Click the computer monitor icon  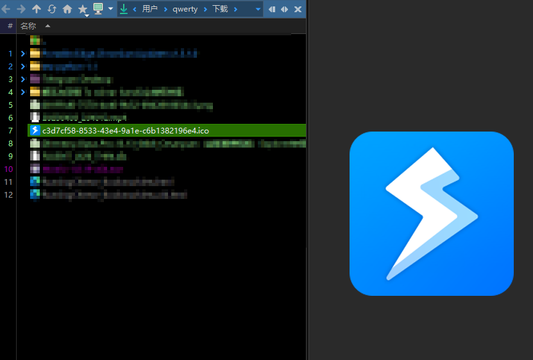98,9
